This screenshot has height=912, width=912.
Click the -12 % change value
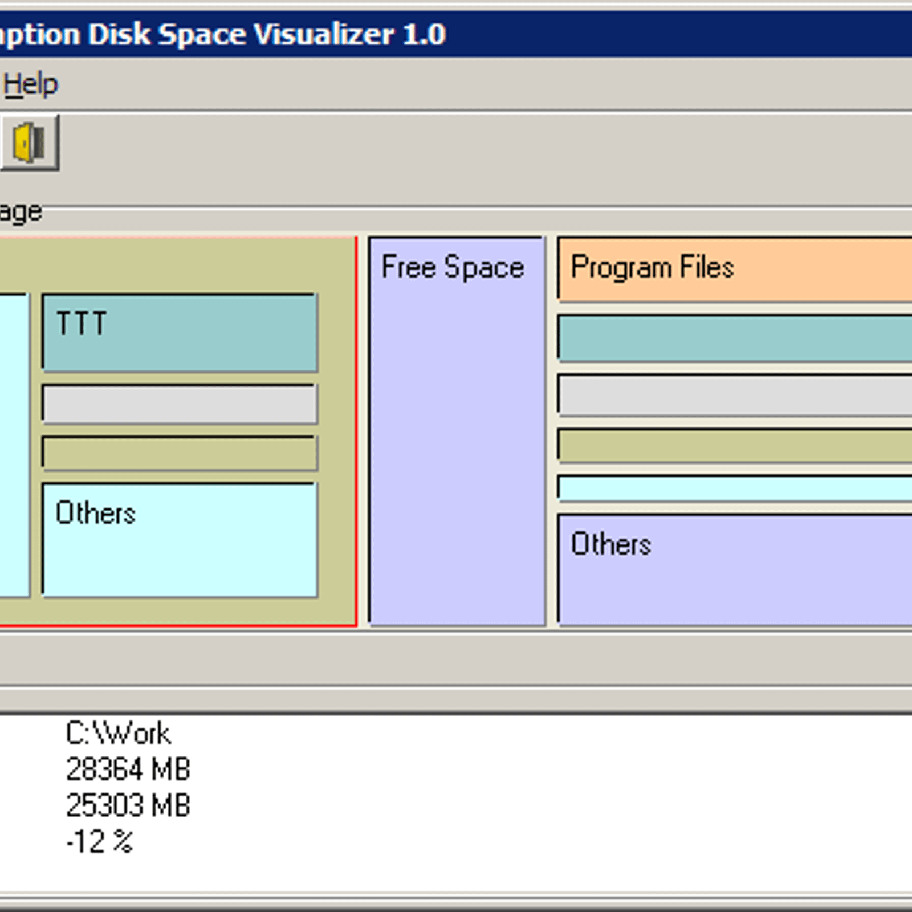click(x=100, y=841)
